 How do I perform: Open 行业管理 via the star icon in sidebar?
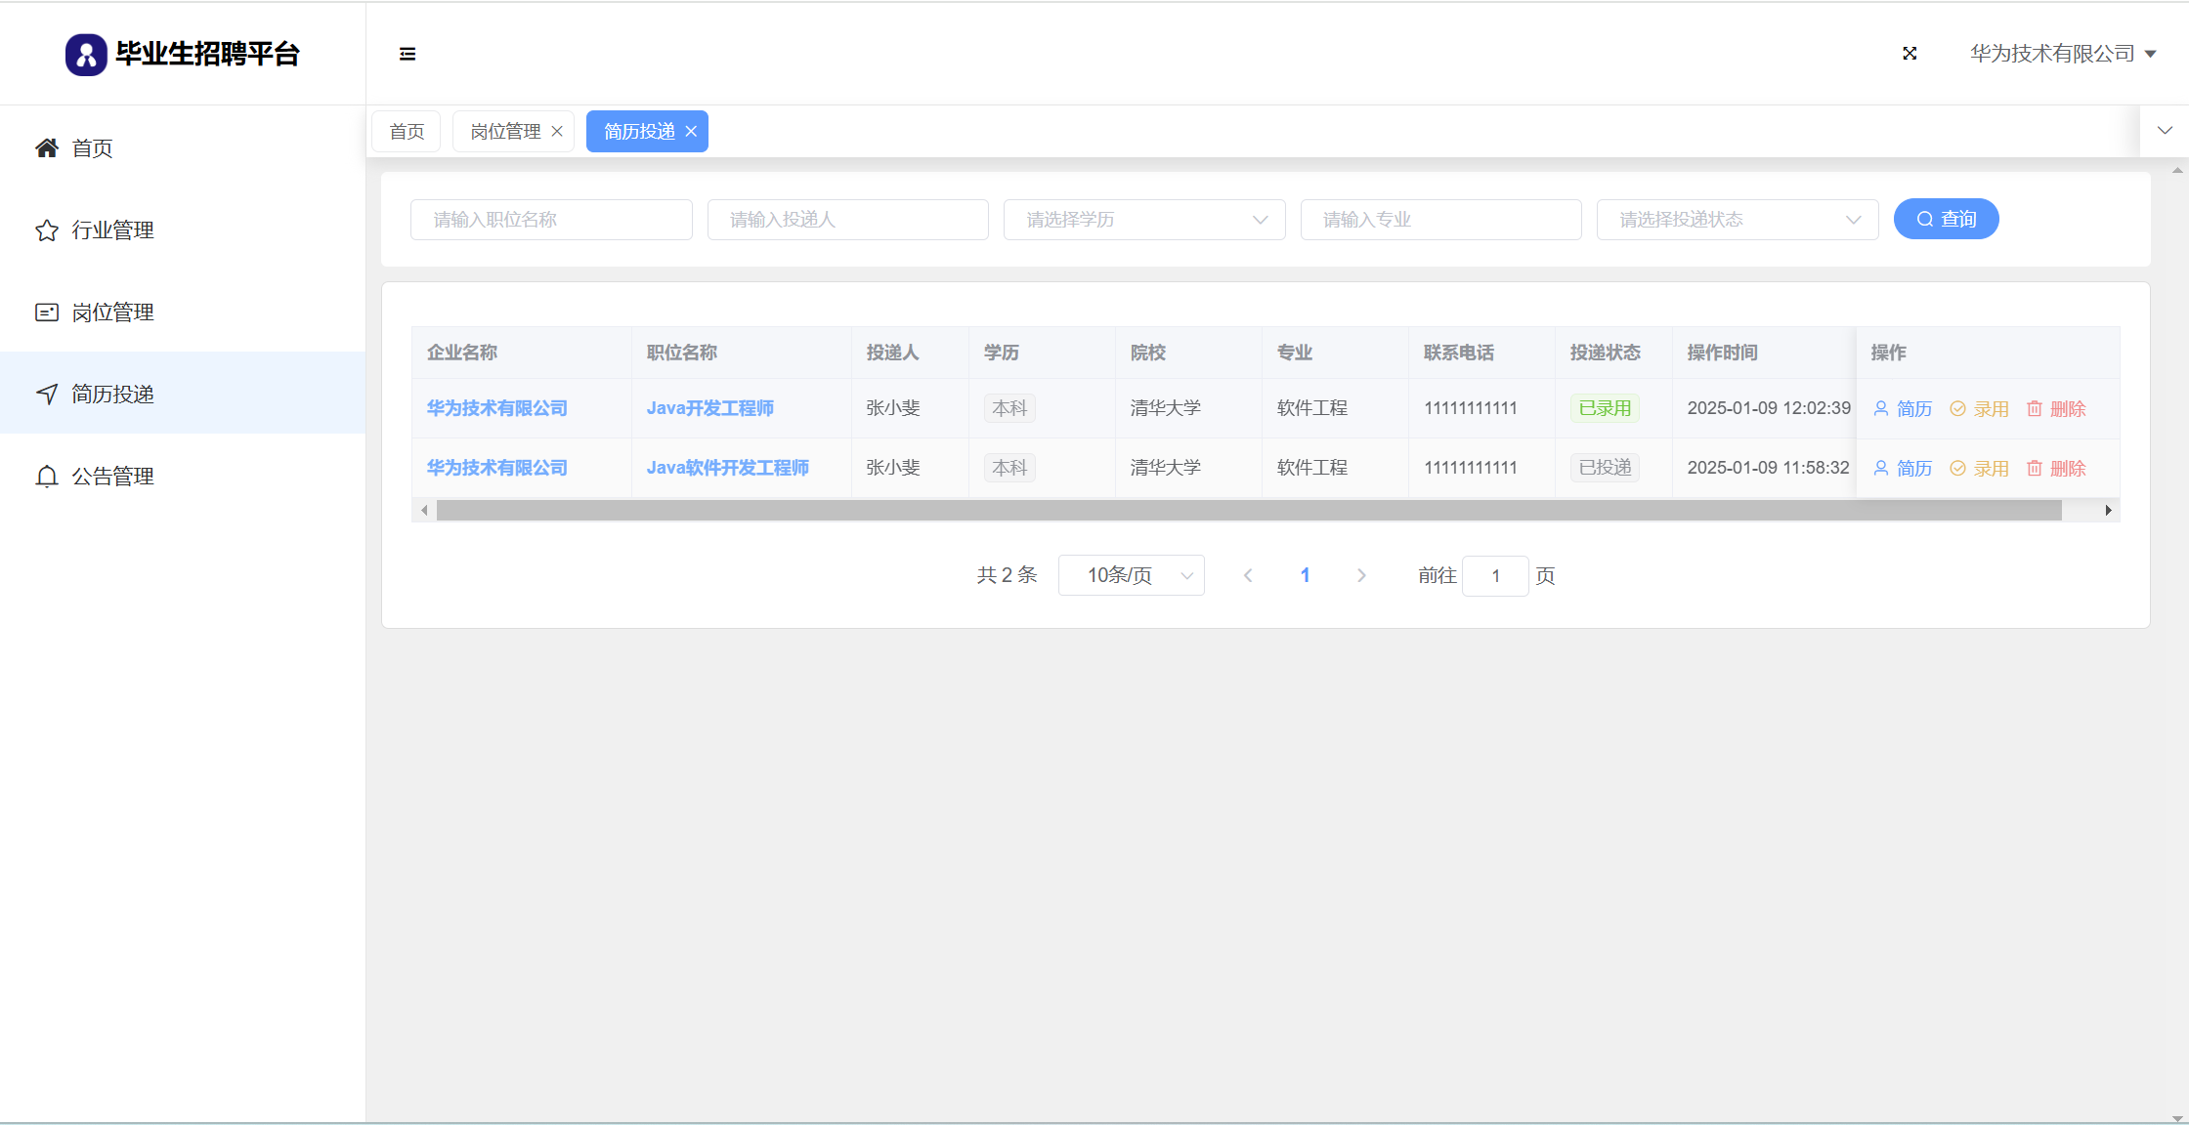tap(47, 230)
